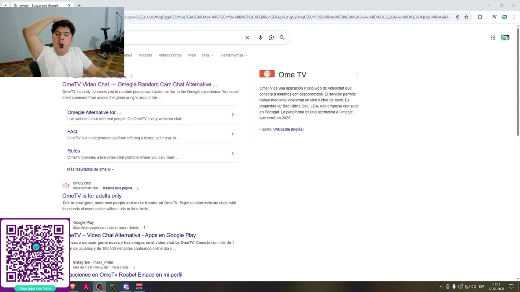Open Voicemeeter from the taskbar

point(139,287)
